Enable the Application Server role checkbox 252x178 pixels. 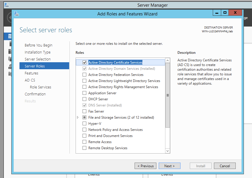click(x=84, y=93)
